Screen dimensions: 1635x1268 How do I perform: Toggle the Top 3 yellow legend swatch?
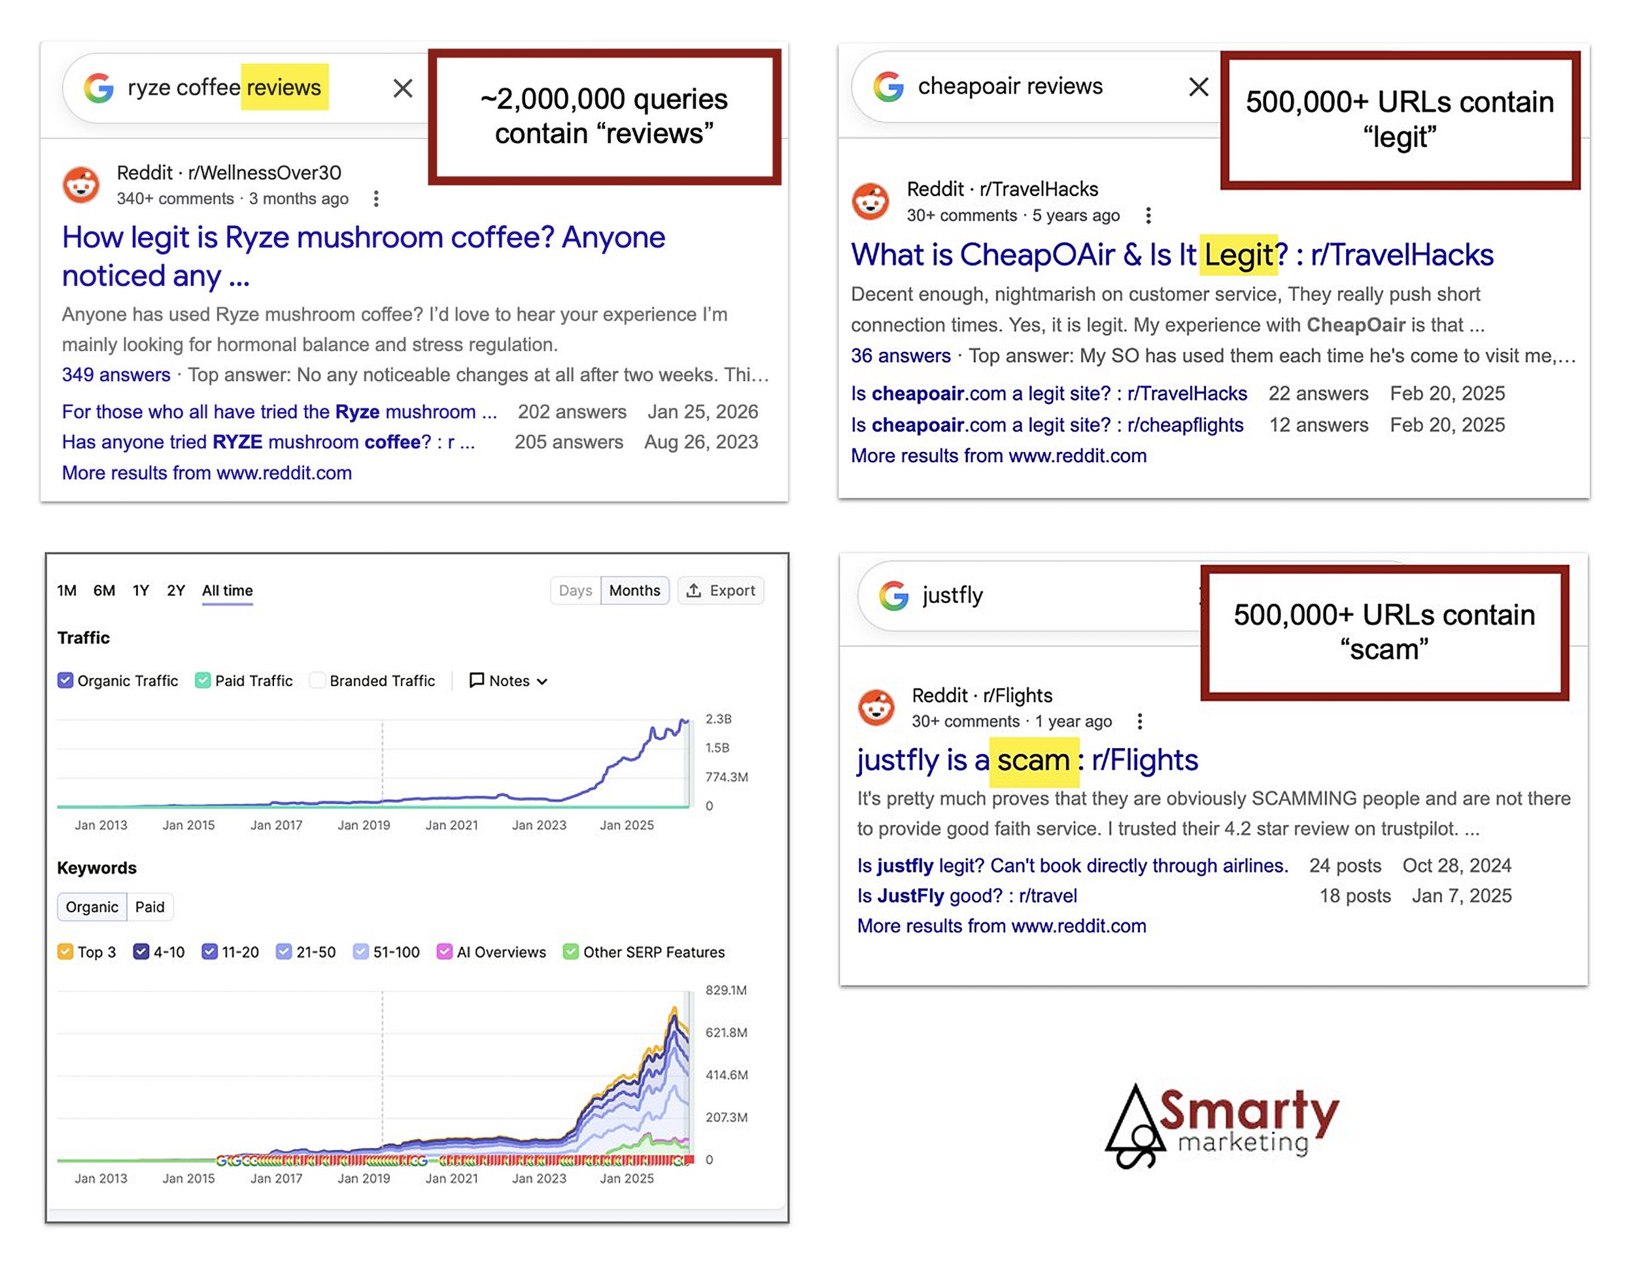coord(65,951)
